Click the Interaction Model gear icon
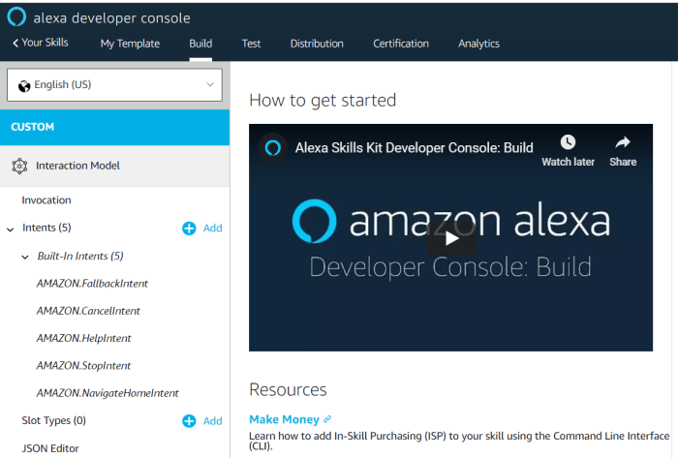Image resolution: width=678 pixels, height=458 pixels. click(19, 166)
